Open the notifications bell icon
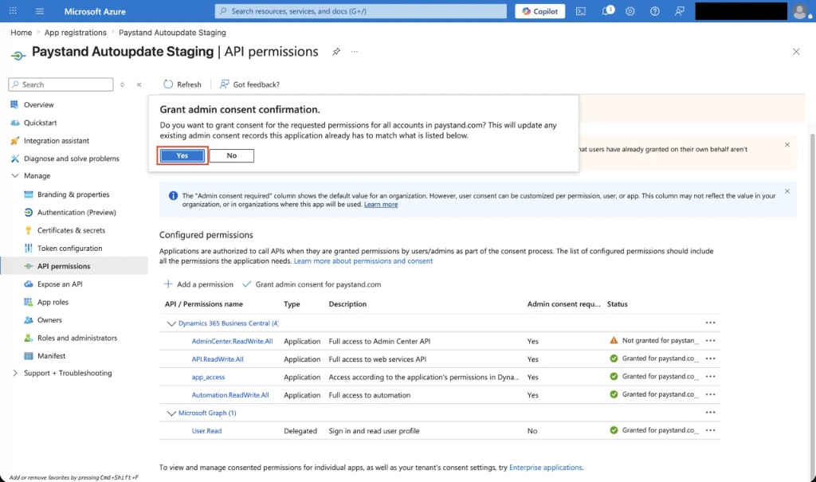Viewport: 816px width, 482px height. [606, 11]
